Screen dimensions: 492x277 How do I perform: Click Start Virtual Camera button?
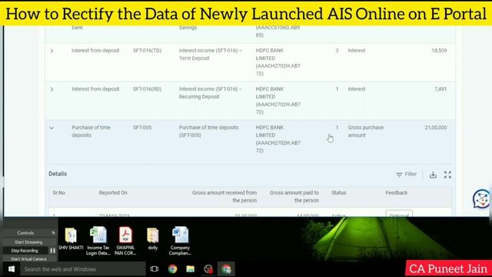[x=28, y=259]
